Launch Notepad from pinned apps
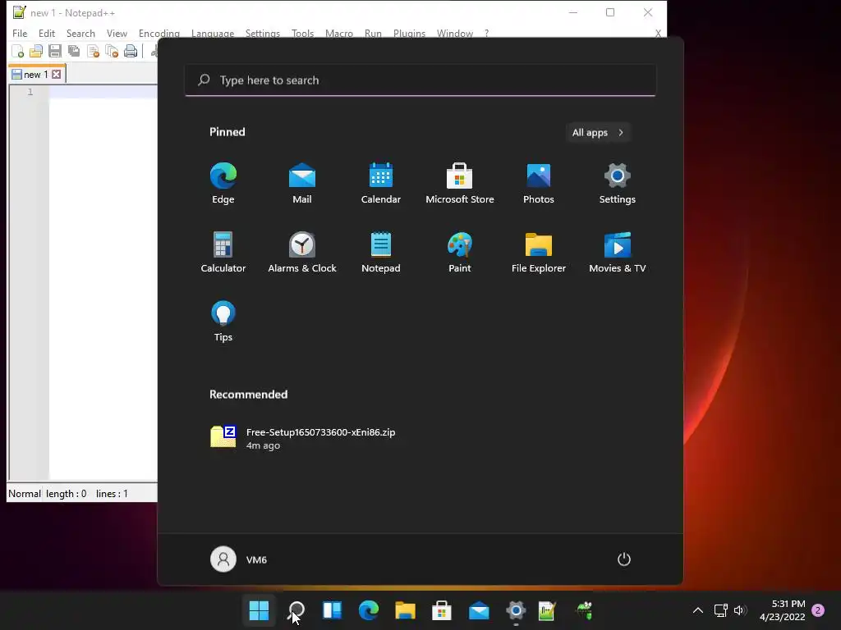The image size is (841, 630). (x=381, y=253)
